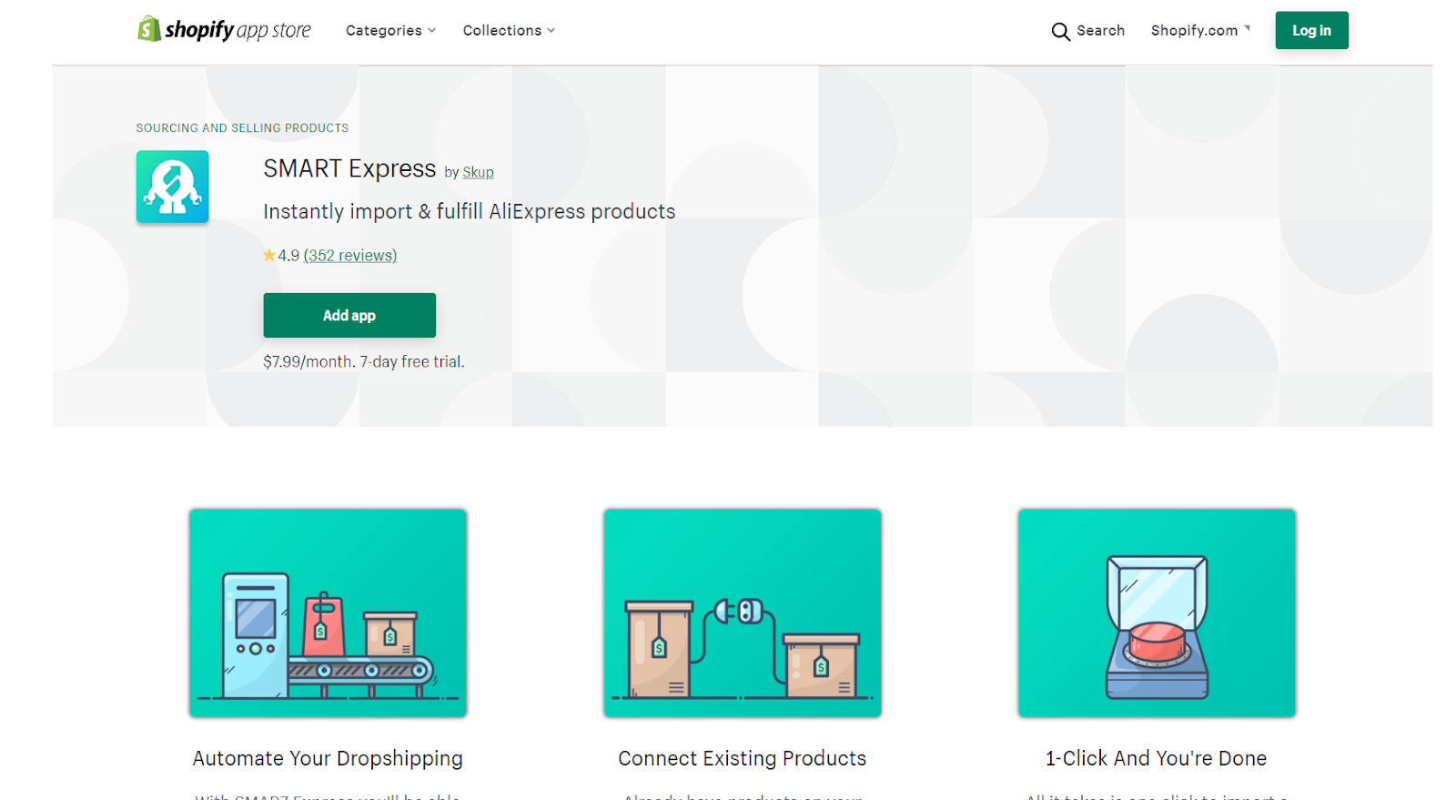Click the Search label in header
The height and width of the screenshot is (800, 1456).
(1100, 31)
